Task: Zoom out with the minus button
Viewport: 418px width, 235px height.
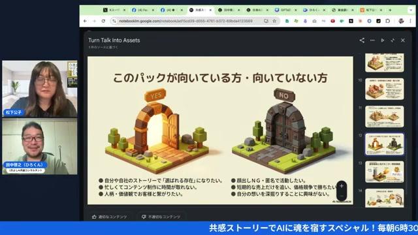Action: 342,196
